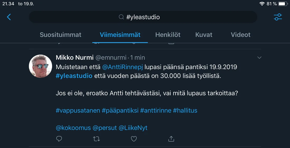This screenshot has width=290, height=148.
Task: Share the tweet via share icon
Action: [x=171, y=139]
